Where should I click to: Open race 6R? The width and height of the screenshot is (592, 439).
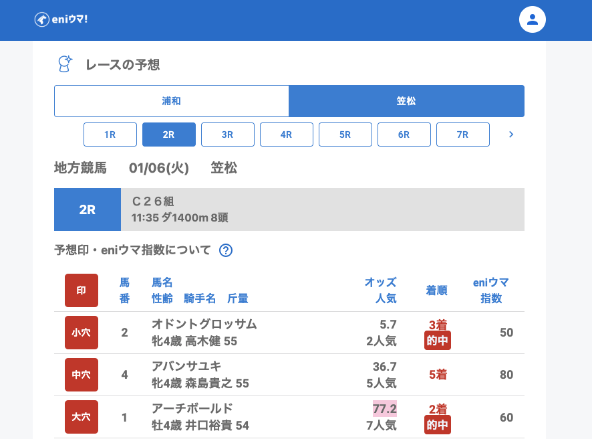(404, 135)
